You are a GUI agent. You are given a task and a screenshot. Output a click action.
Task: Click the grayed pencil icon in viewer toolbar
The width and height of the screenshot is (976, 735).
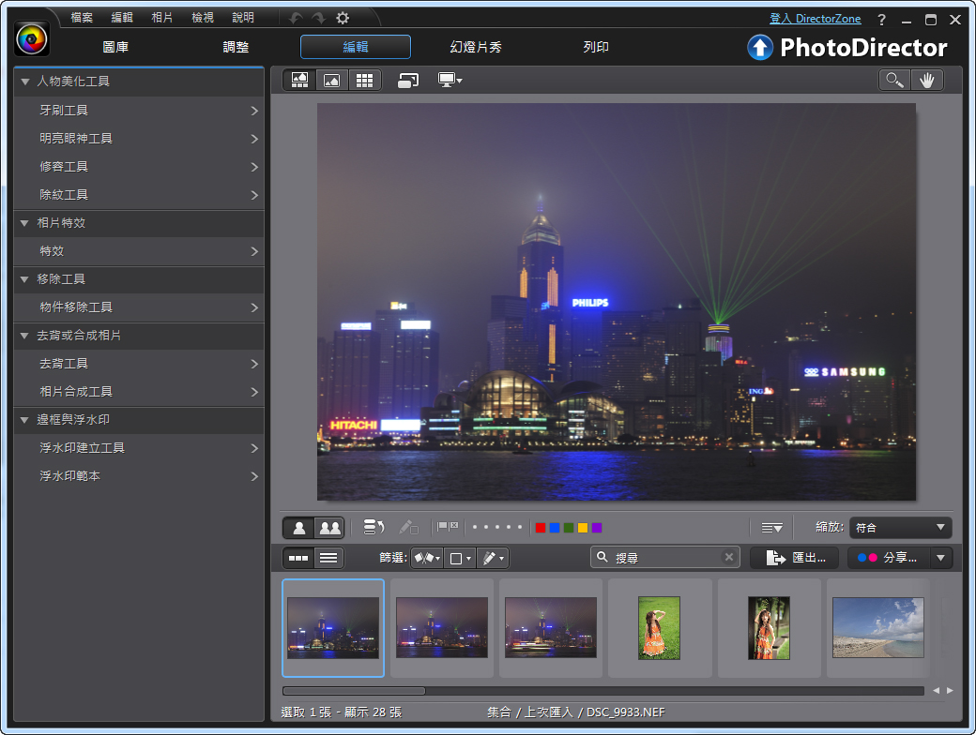tap(408, 527)
